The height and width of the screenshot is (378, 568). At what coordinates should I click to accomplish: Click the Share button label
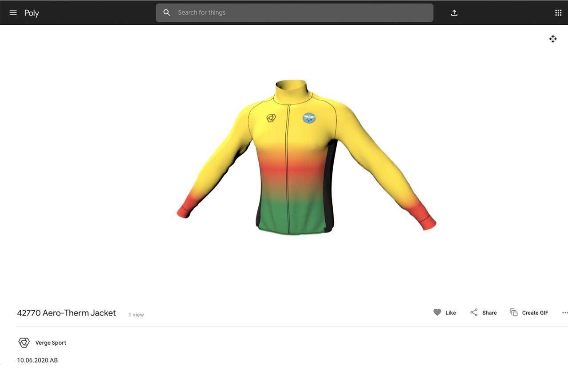pyautogui.click(x=489, y=312)
